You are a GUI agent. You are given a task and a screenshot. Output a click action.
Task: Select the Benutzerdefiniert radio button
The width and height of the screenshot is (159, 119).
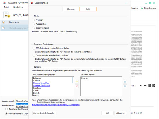(x=6, y=114)
